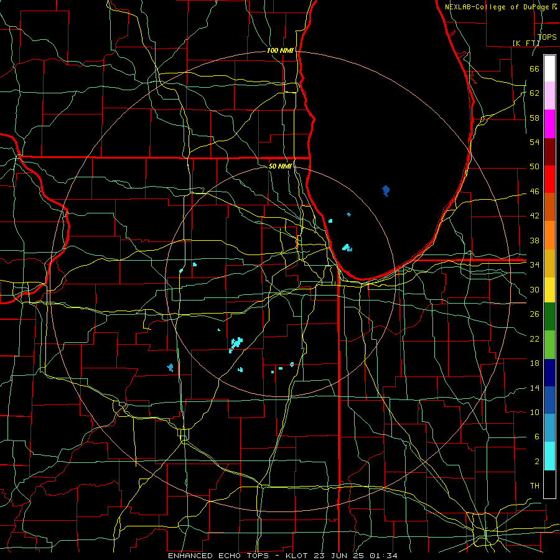560x560 pixels.
Task: Click the light green 22 kft swatch
Action: (x=549, y=345)
